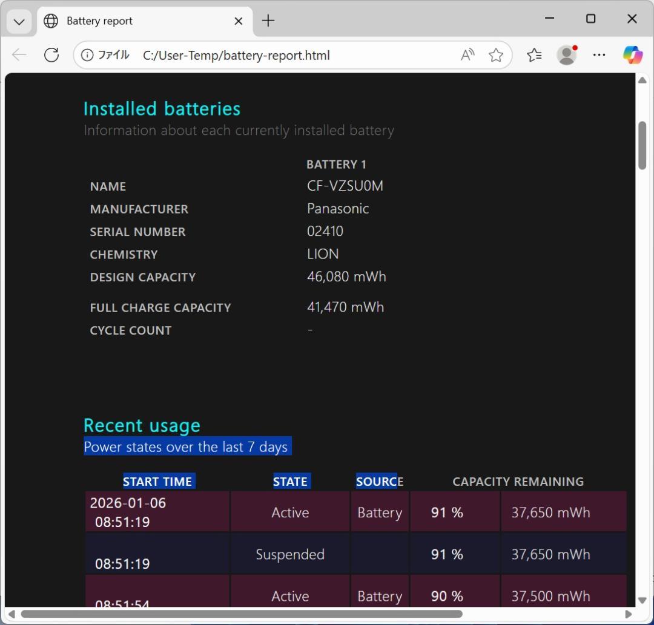654x625 pixels.
Task: Close the Battery report tab
Action: coord(239,21)
